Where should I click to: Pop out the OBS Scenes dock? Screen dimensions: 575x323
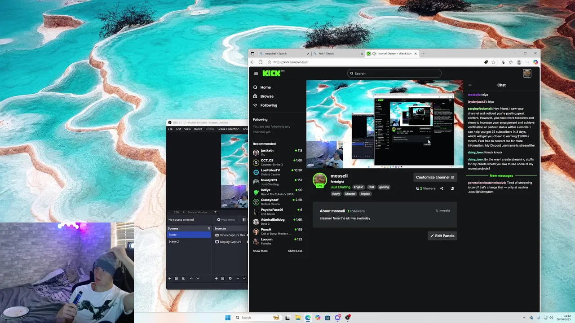coord(208,228)
